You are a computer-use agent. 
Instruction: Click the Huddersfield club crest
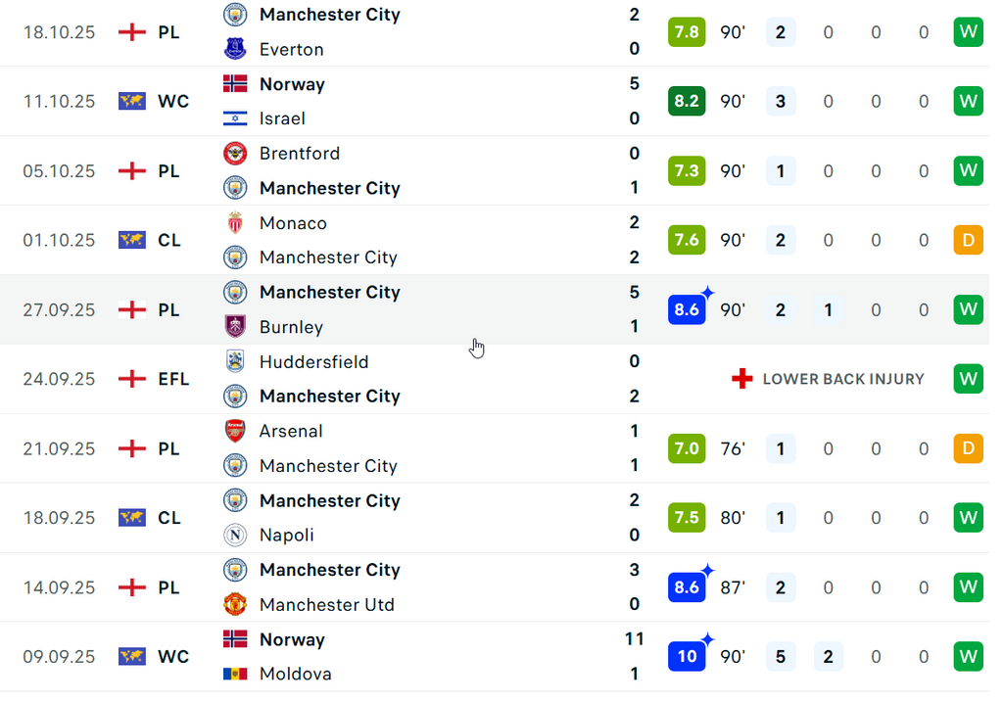tap(235, 361)
